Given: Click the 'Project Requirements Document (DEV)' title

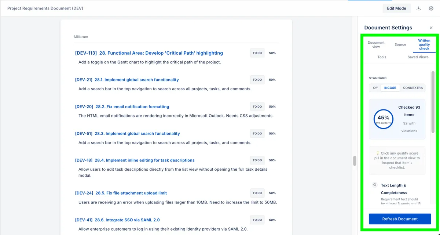Looking at the screenshot, I should (45, 8).
